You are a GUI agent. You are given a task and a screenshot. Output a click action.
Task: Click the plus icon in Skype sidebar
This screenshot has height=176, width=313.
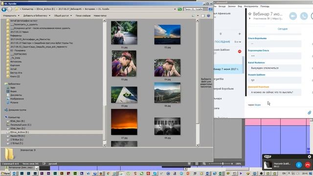pyautogui.click(x=240, y=34)
